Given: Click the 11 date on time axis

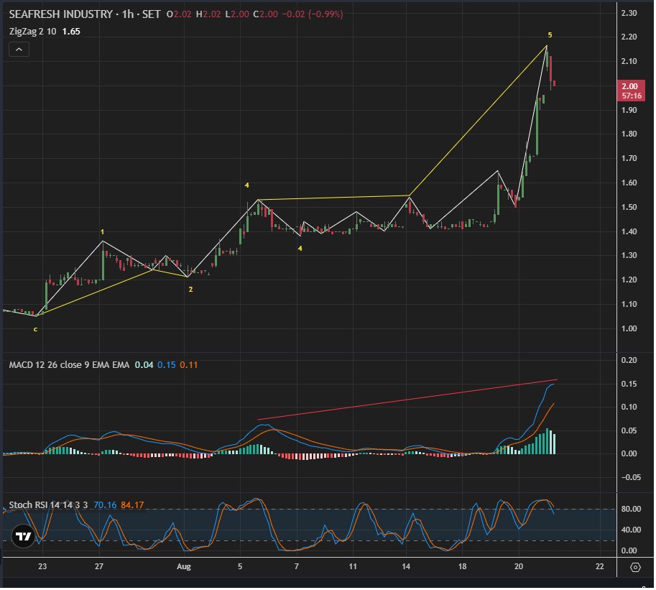Looking at the screenshot, I should [x=354, y=568].
